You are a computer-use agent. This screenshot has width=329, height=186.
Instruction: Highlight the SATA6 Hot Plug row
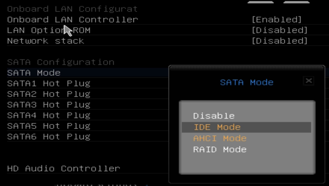point(49,137)
